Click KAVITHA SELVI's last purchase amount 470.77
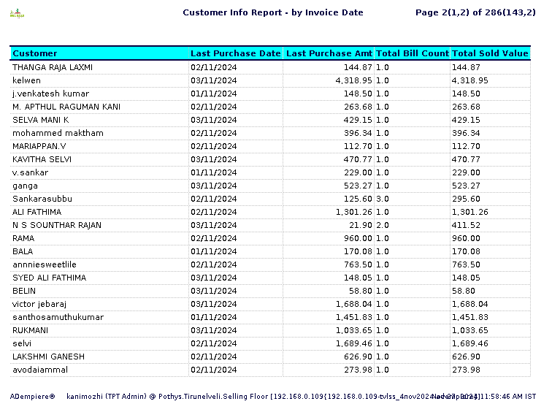 [358, 159]
